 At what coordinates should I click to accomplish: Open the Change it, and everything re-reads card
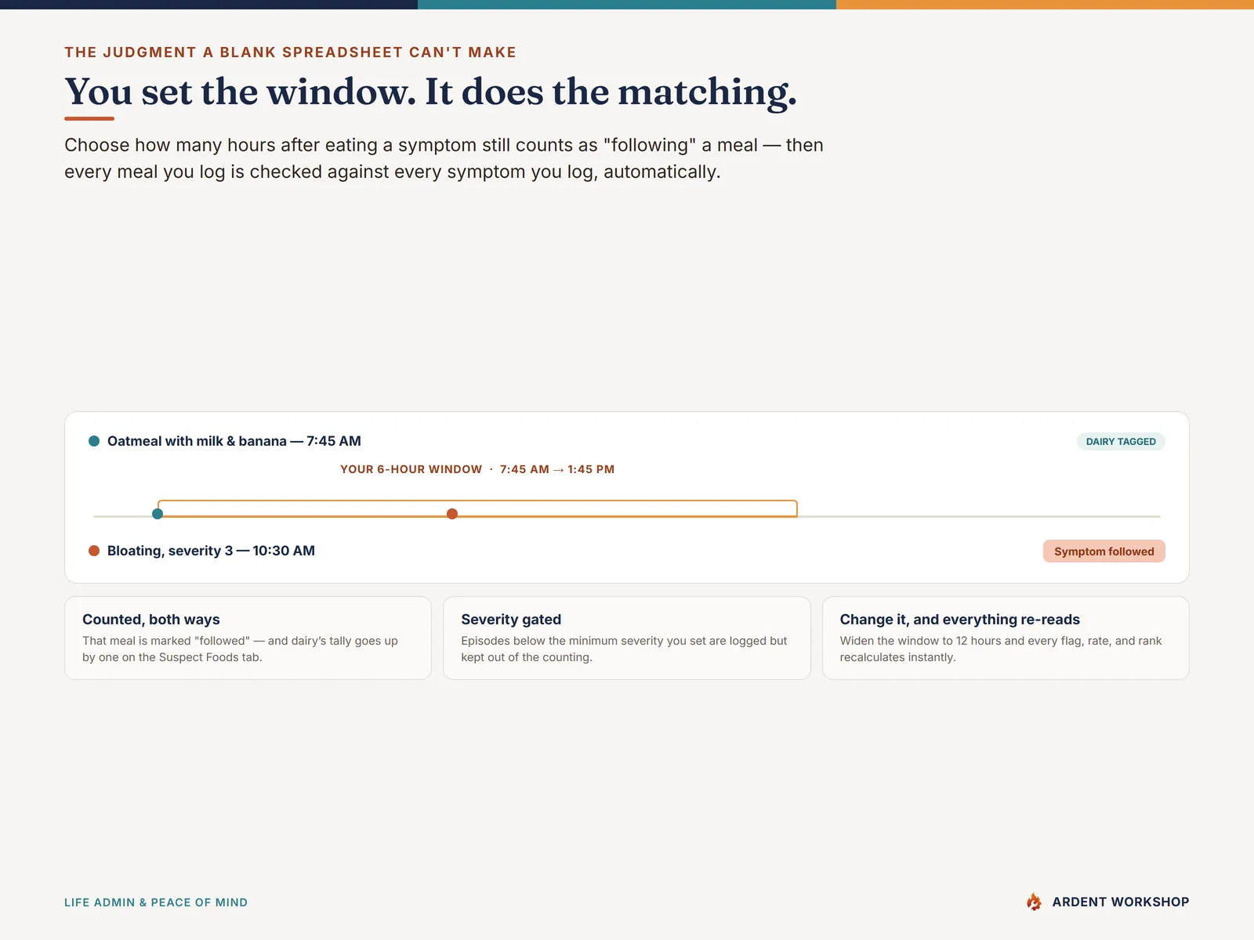pyautogui.click(x=1006, y=638)
